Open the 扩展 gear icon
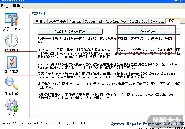Screen dimensions: 185x129 point(12,105)
